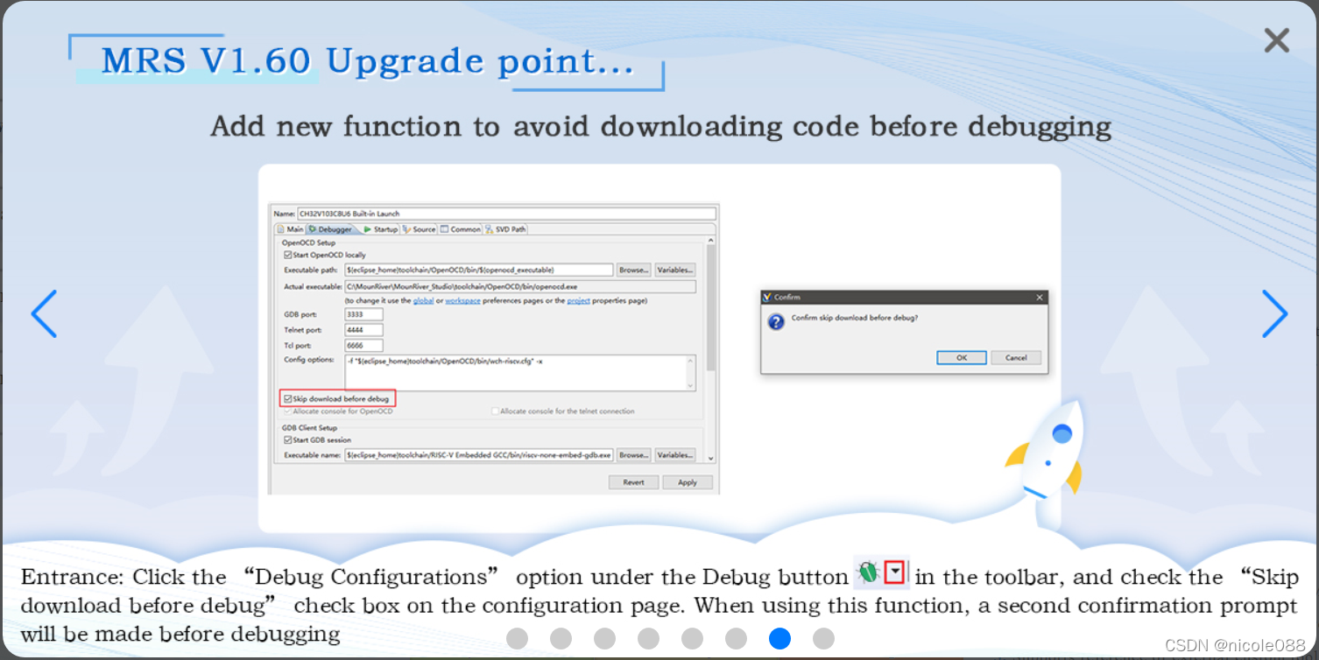Select the Debugger tab

click(331, 229)
